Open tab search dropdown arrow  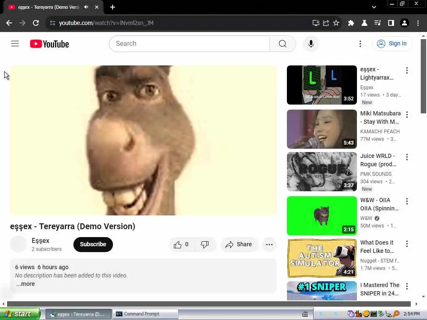374,7
